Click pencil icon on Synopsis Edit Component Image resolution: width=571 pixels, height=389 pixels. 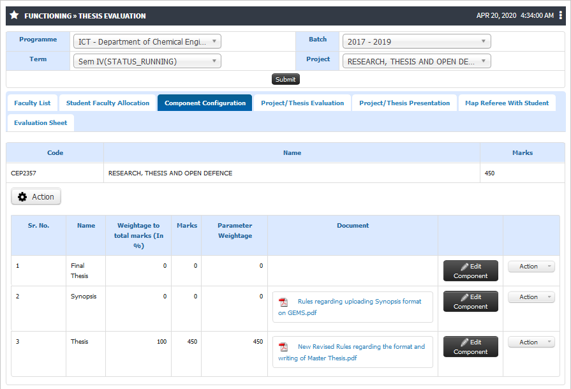coord(464,297)
